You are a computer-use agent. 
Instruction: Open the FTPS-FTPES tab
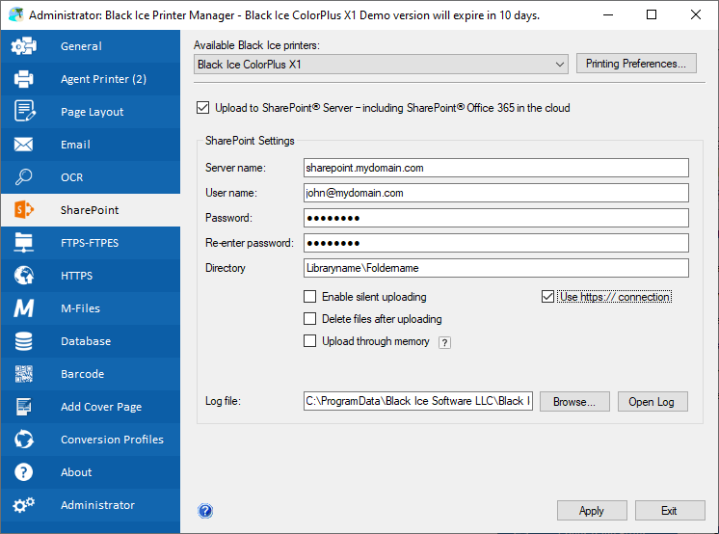pyautogui.click(x=91, y=243)
